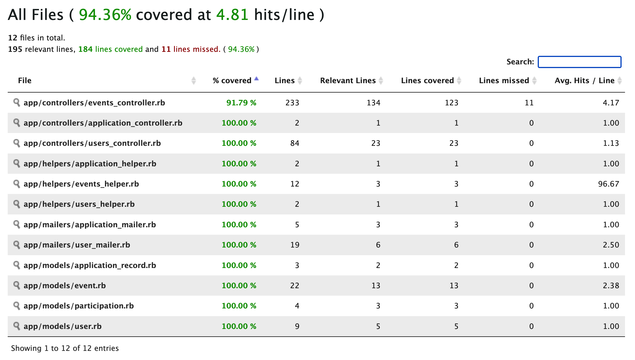Click Avg. Hits / Line sort arrows
The width and height of the screenshot is (635, 360).
(x=620, y=81)
